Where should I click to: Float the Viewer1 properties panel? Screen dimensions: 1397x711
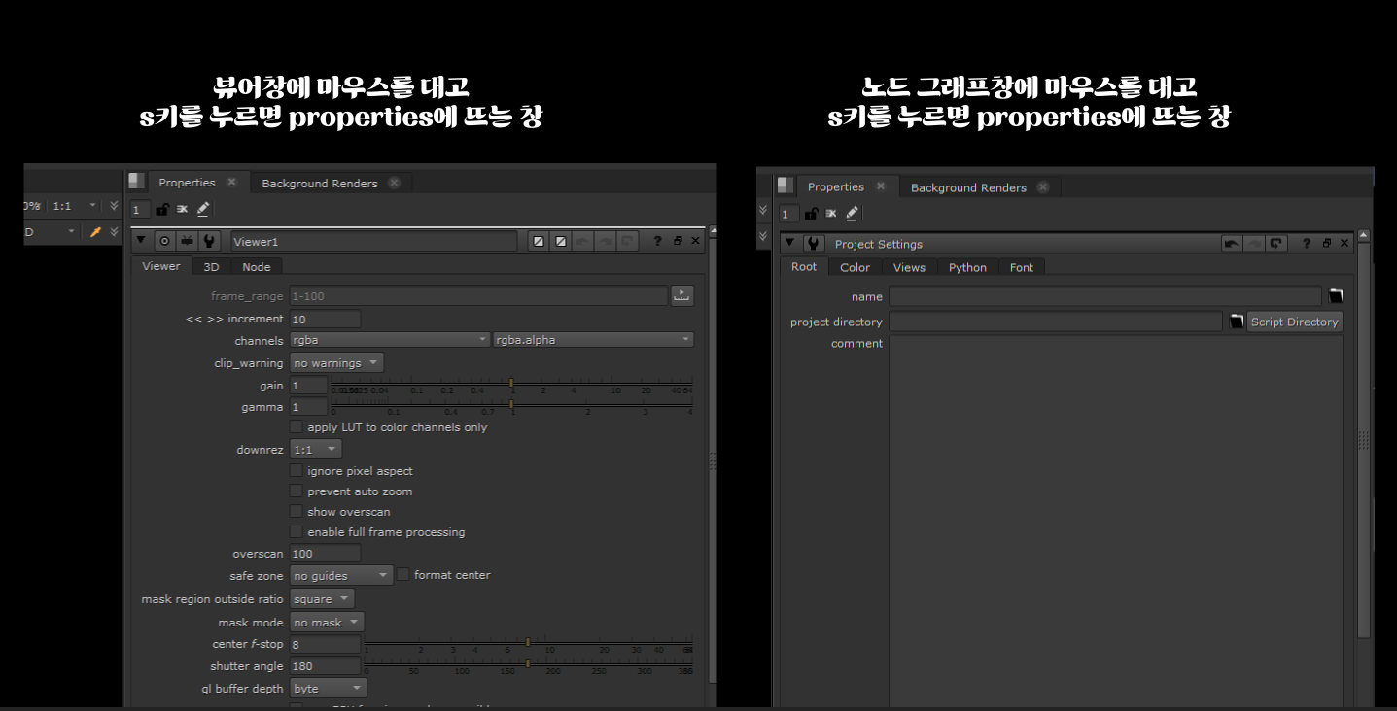pyautogui.click(x=678, y=241)
